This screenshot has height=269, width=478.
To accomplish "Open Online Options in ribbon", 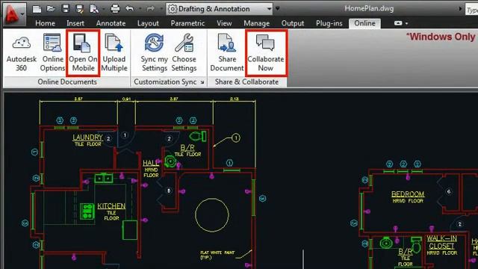I will (52, 53).
